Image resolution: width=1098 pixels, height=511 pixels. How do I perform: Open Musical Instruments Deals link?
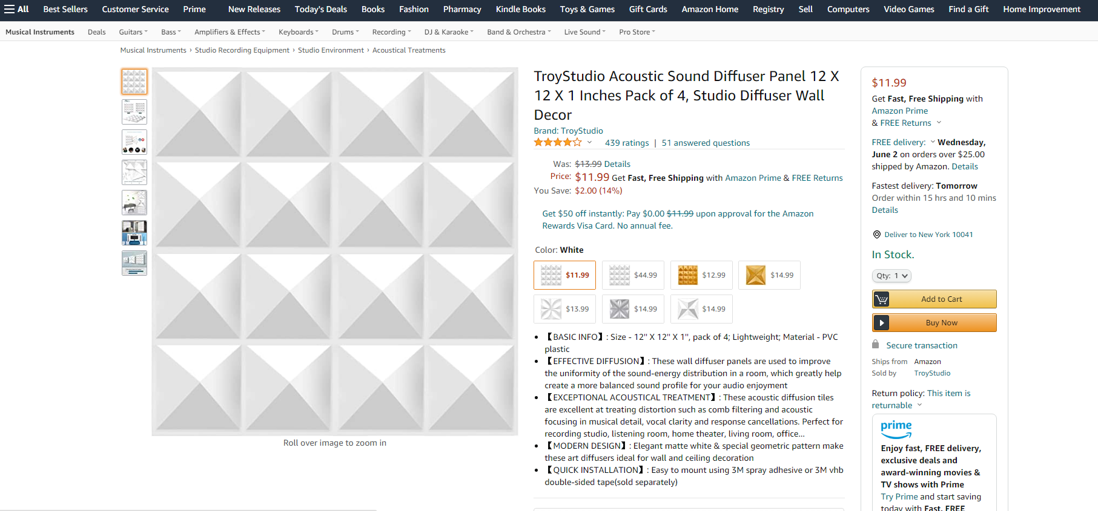[x=96, y=32]
